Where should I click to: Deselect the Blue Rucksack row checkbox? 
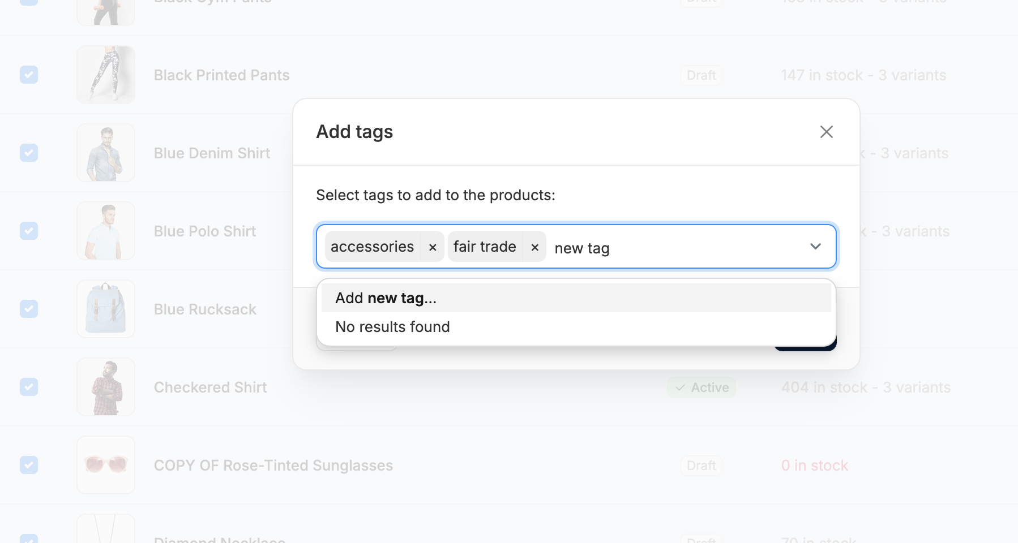[29, 309]
